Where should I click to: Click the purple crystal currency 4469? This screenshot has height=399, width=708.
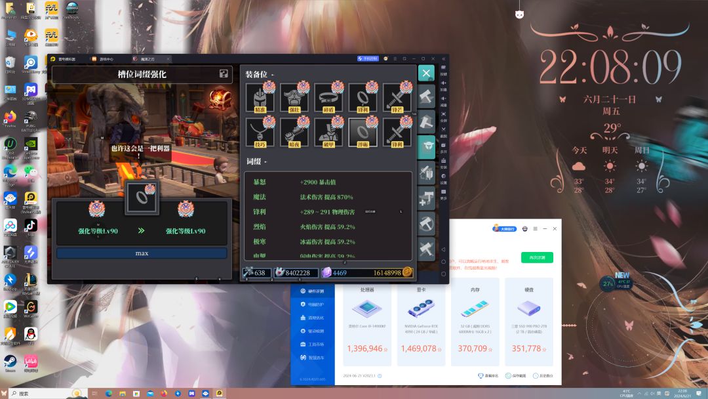pyautogui.click(x=334, y=272)
